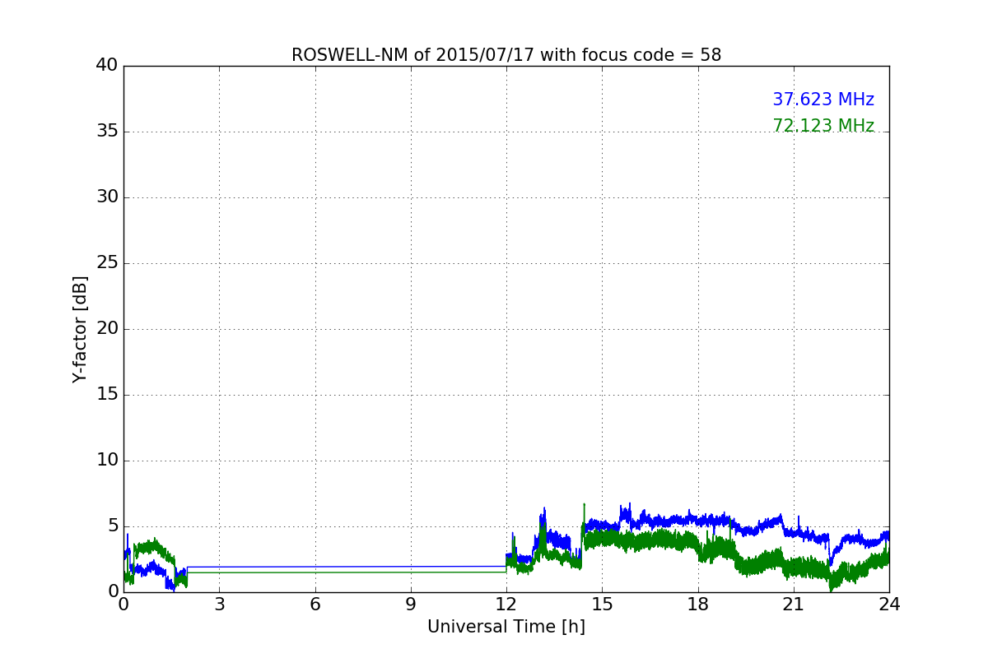Image resolution: width=988 pixels, height=658 pixels.
Task: Select the blue 37.623 MHz legend label
Action: click(x=823, y=100)
